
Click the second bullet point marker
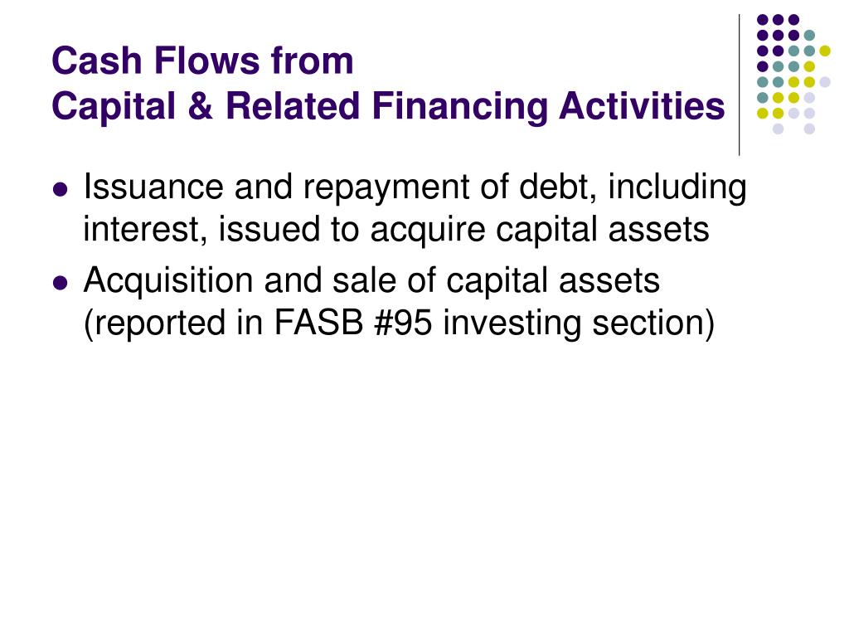tap(61, 284)
